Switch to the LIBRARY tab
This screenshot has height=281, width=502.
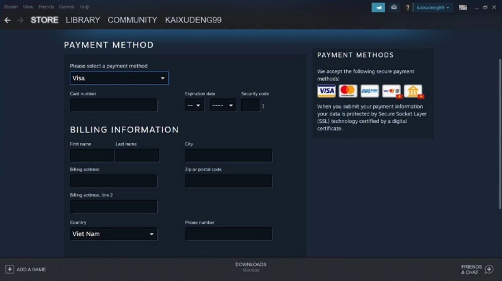83,20
